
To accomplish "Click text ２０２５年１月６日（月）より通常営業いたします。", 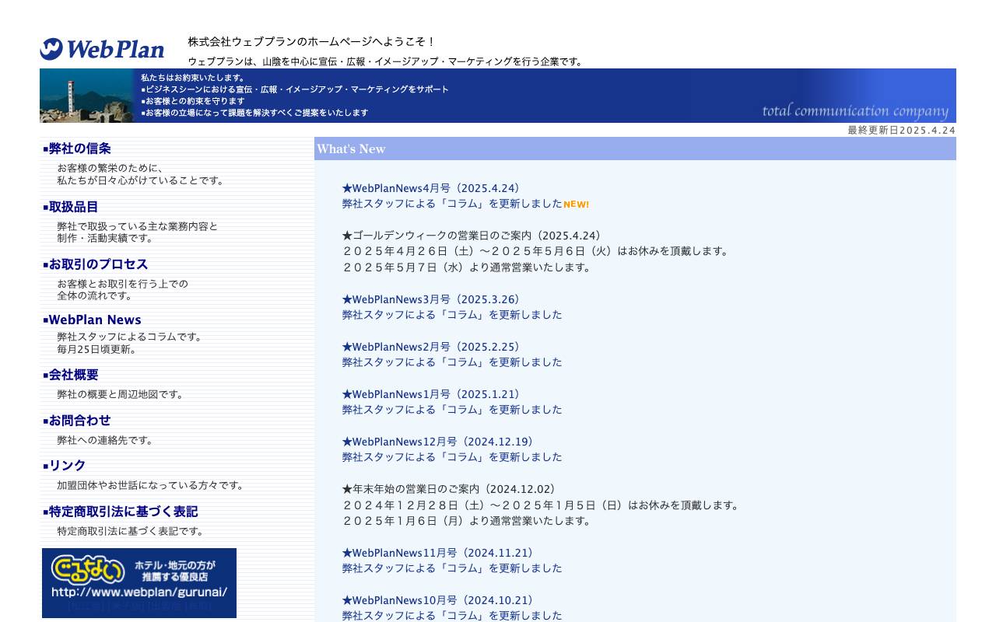I will point(467,521).
